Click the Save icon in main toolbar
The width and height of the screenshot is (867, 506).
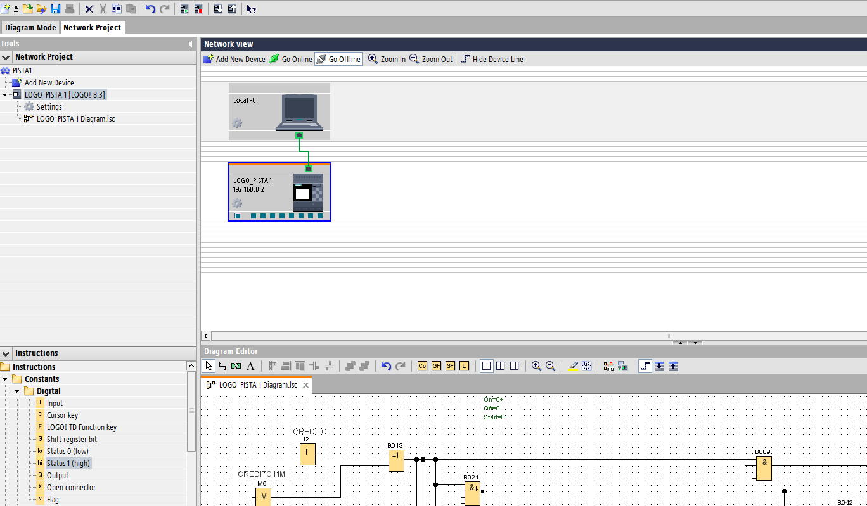(56, 9)
